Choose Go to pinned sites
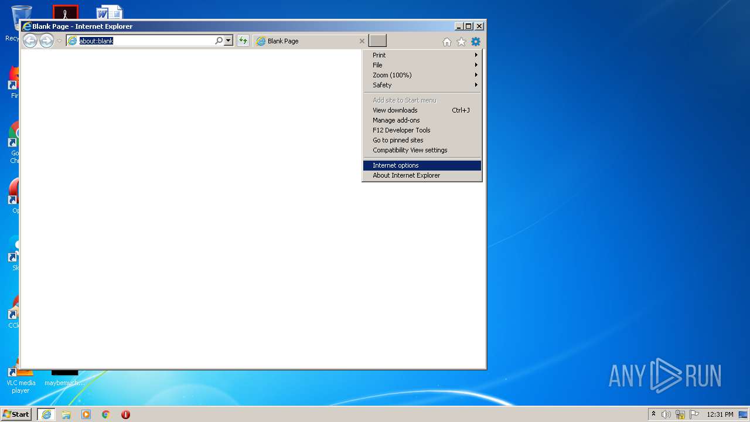 point(422,140)
